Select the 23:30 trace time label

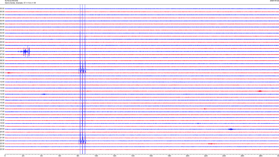[2, 149]
